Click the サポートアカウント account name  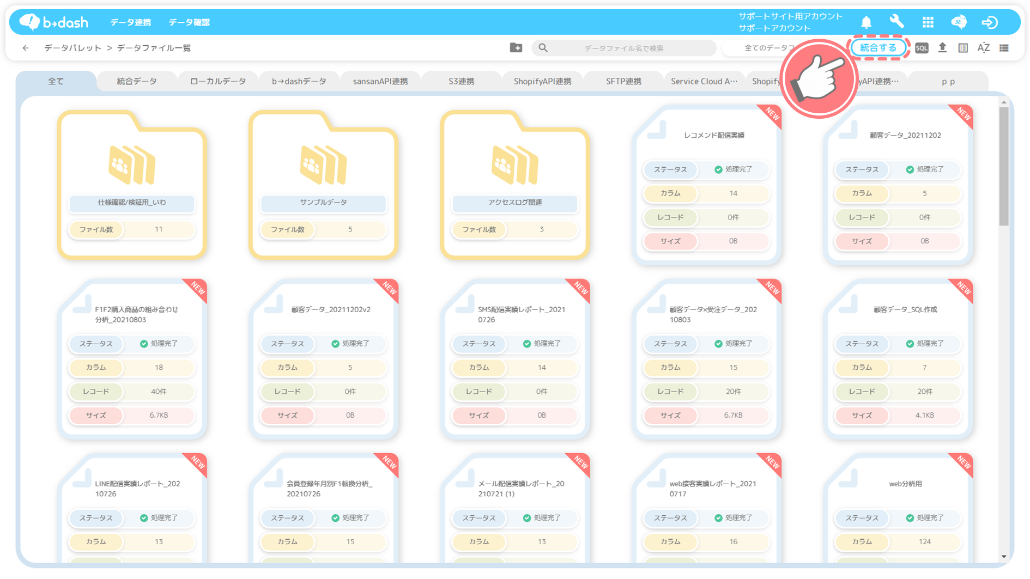point(774,28)
